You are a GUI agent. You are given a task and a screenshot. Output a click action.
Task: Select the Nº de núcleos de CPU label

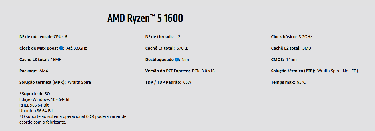pyautogui.click(x=41, y=37)
